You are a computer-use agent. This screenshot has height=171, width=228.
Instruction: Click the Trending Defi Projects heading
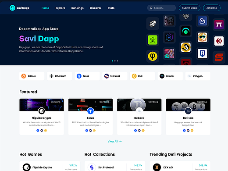pyautogui.click(x=171, y=154)
